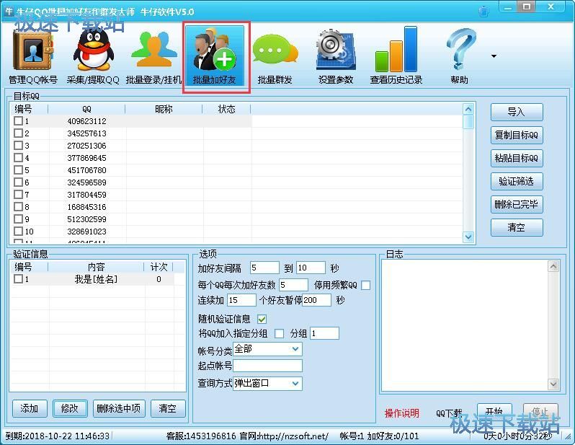
Task: Click target list scrollbar down arrow
Action: tap(468, 237)
